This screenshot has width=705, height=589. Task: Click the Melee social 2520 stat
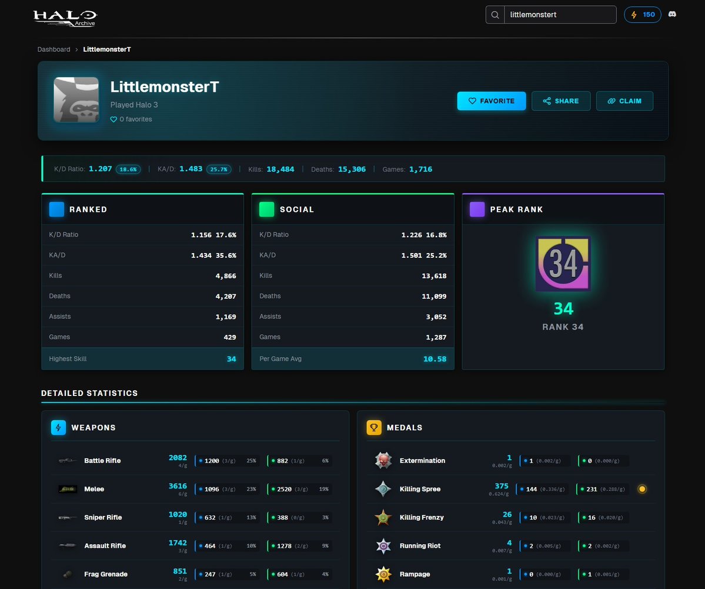tap(299, 489)
